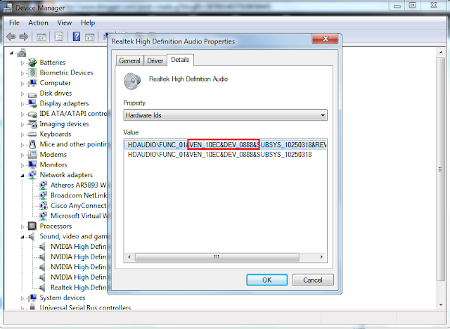Open the Hardware Ids property dropdown
Viewport: 450px width, 329px height.
225,115
